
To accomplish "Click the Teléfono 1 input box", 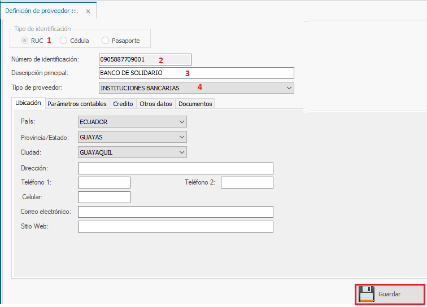I will tap(104, 183).
